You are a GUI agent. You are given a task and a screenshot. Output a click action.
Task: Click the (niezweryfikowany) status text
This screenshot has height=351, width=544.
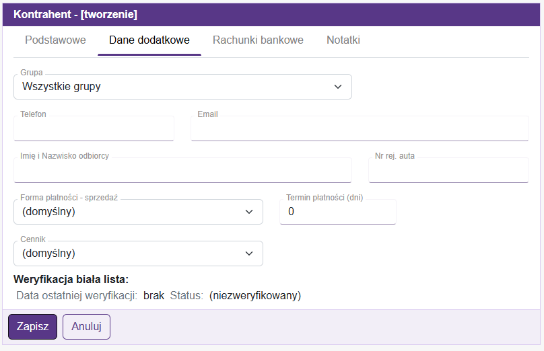coord(254,296)
